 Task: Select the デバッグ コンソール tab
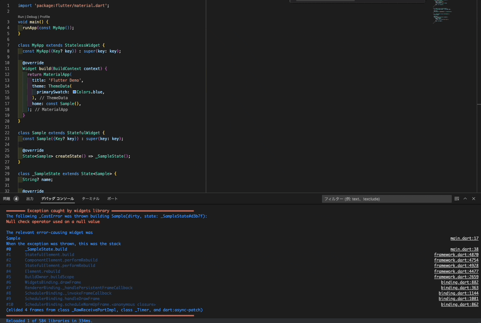click(x=57, y=198)
